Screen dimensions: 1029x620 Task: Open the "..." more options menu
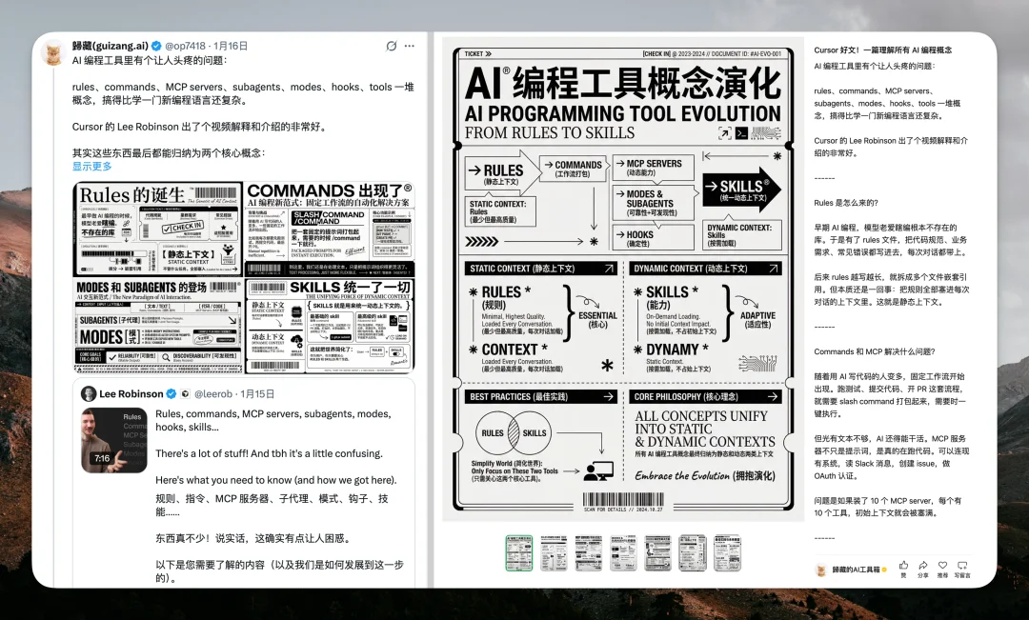pyautogui.click(x=410, y=46)
